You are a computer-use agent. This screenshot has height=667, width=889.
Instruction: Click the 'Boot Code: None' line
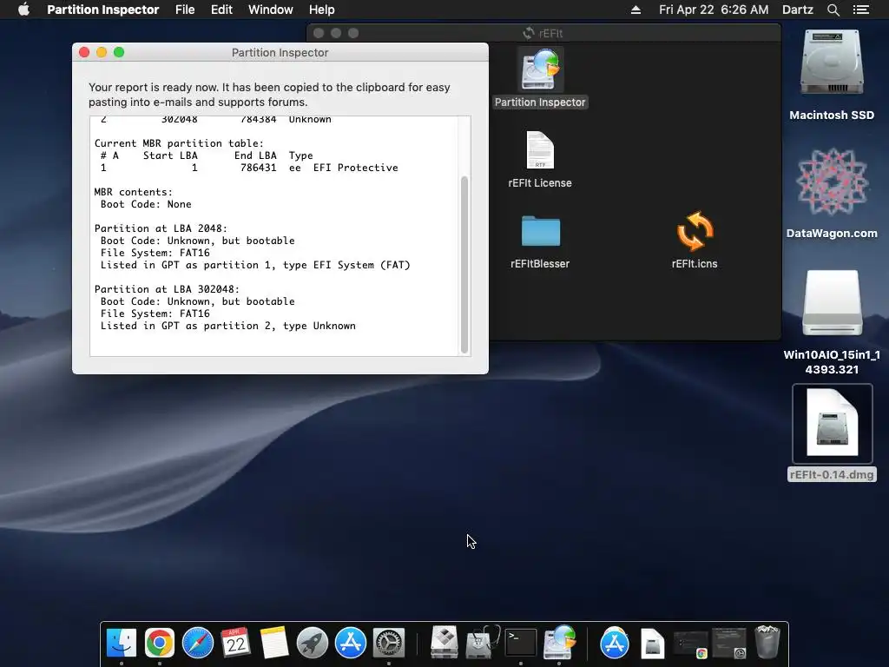click(x=146, y=204)
